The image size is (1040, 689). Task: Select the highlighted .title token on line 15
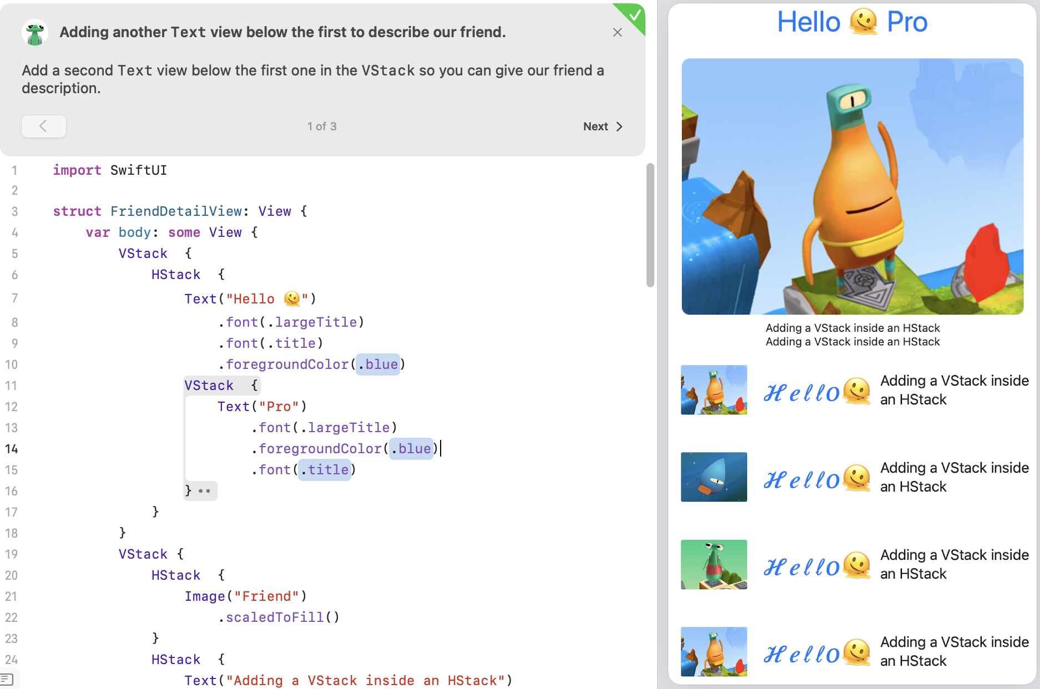click(325, 469)
